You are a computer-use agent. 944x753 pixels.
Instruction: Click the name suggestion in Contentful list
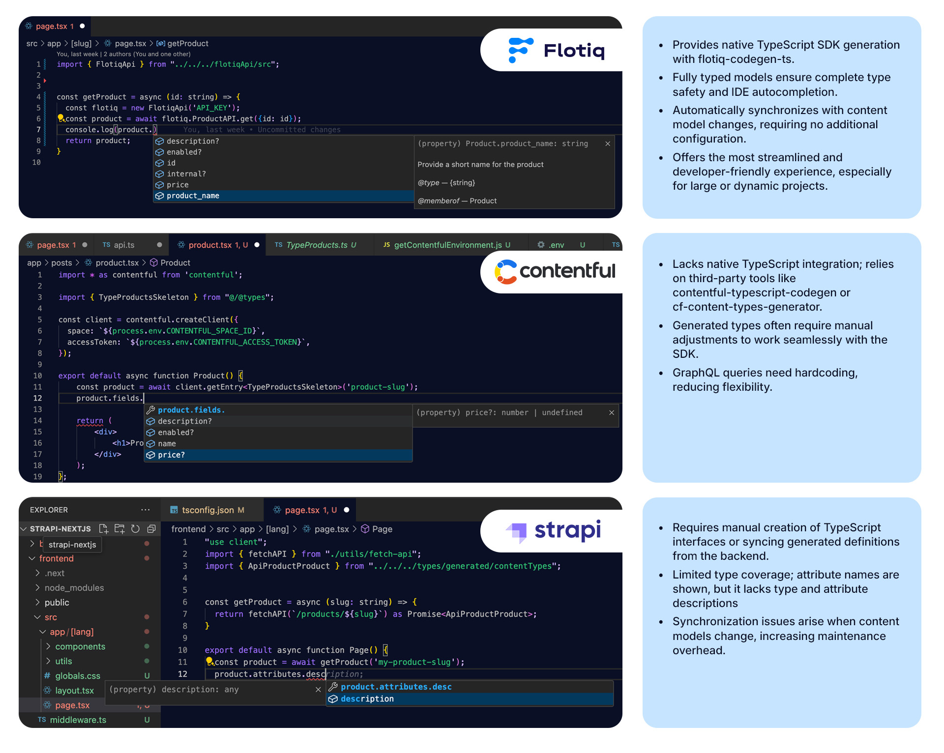(x=278, y=444)
